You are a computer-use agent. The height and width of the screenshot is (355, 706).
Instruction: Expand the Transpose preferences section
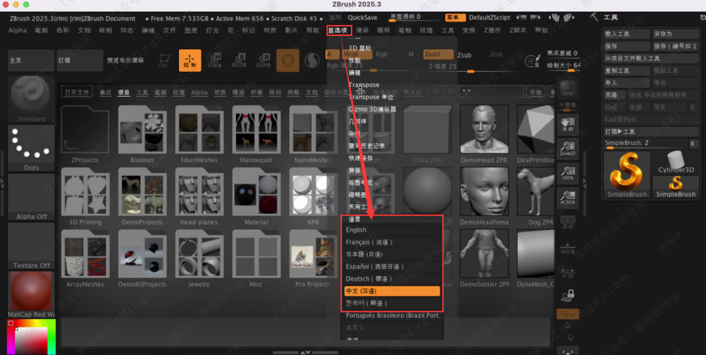point(364,85)
